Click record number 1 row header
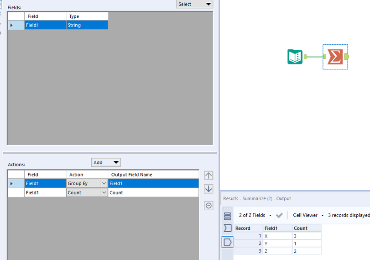 coord(248,236)
